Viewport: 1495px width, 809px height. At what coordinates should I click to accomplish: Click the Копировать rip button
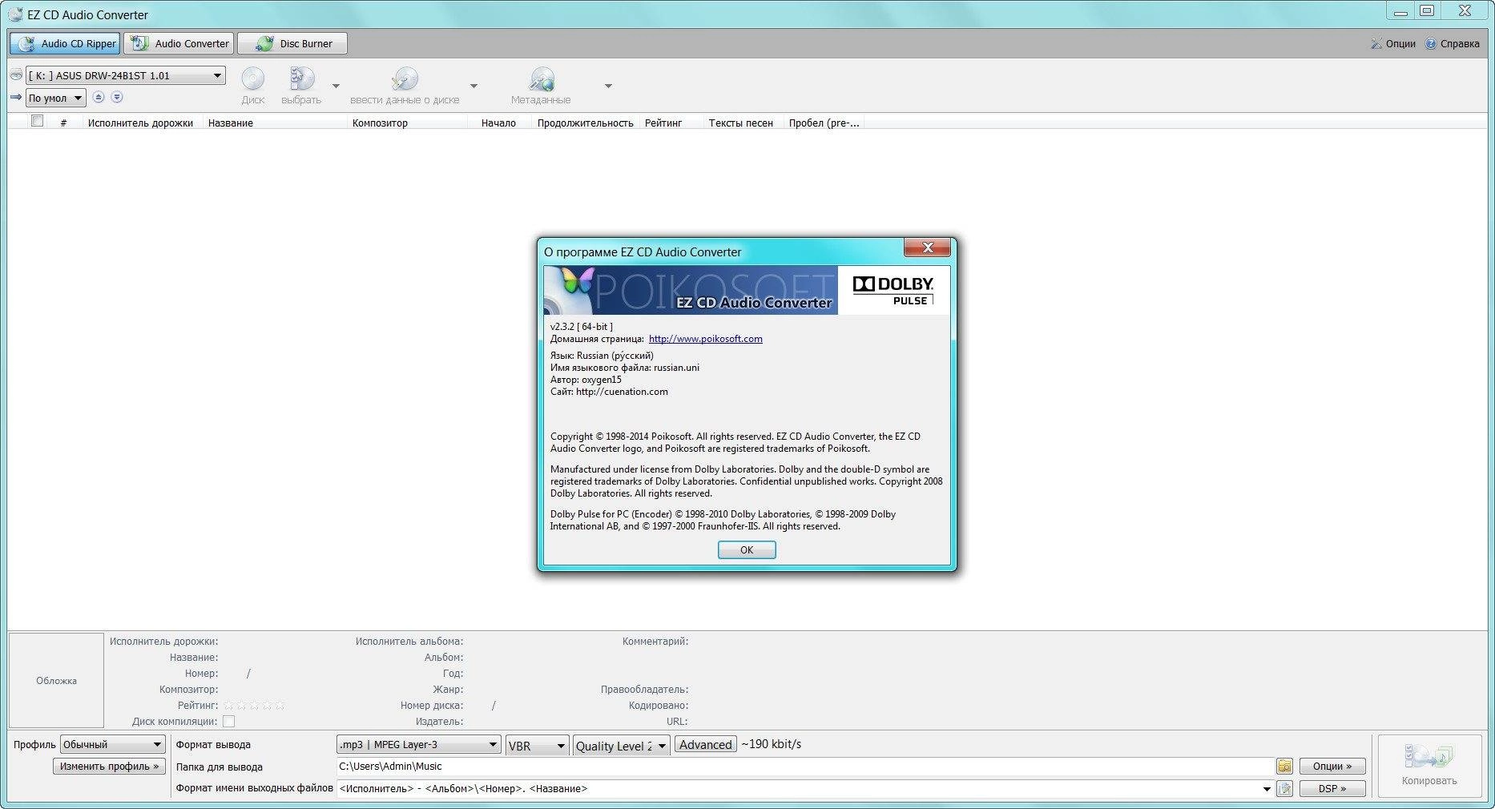coord(1429,766)
